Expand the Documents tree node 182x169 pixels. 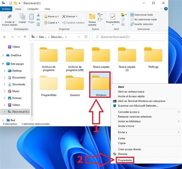click(x=5, y=77)
